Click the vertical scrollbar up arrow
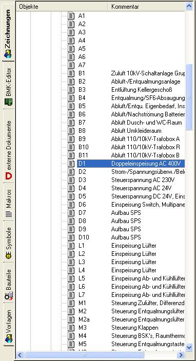This screenshot has height=361, width=196. (x=189, y=7)
